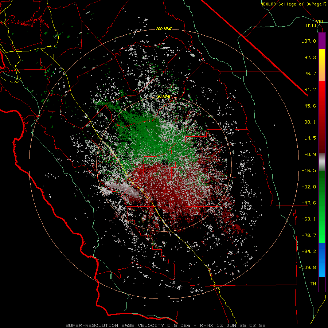Click the [KT] units label
328x328 pixels.
(x=311, y=26)
